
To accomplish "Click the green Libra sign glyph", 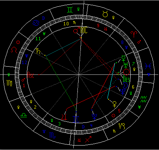I will point(23,115).
